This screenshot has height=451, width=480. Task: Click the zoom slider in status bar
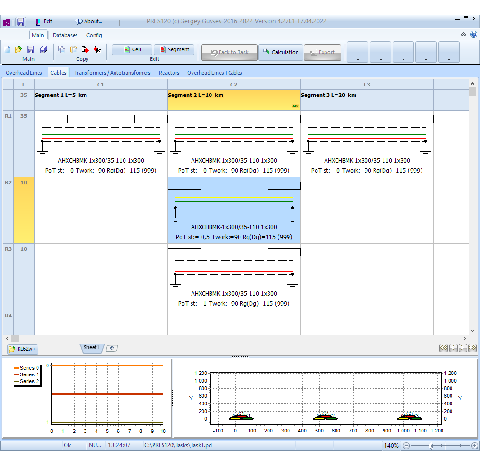click(x=431, y=446)
